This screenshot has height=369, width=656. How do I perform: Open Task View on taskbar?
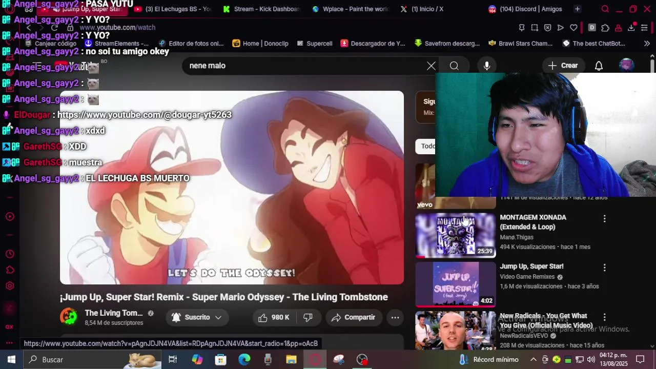point(173,360)
